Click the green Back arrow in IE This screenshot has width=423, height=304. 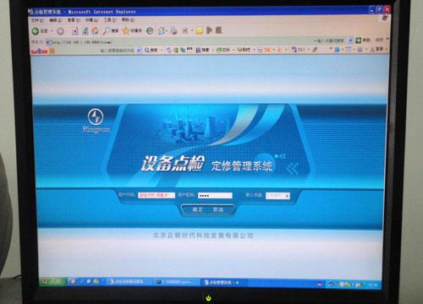[36, 31]
